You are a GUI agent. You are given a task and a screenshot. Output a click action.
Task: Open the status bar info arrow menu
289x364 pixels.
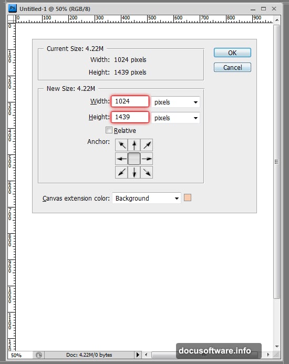coord(138,355)
